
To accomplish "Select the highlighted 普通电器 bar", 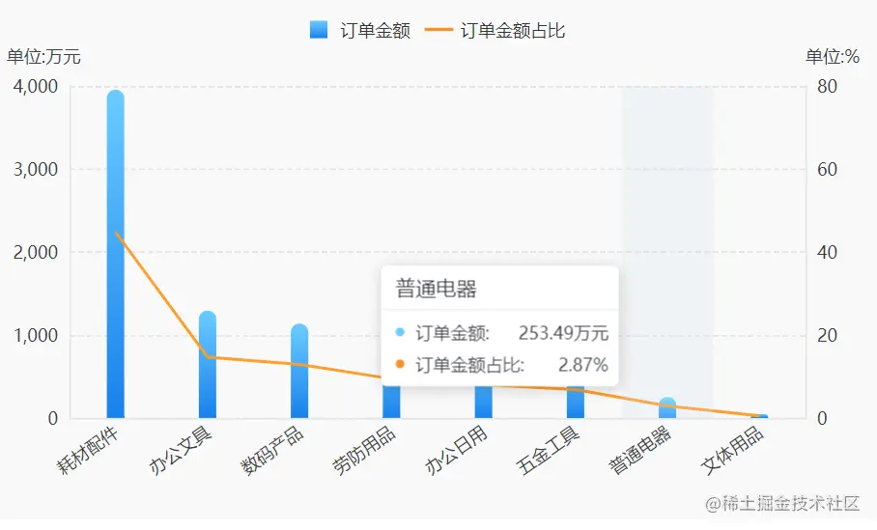I will click(667, 407).
